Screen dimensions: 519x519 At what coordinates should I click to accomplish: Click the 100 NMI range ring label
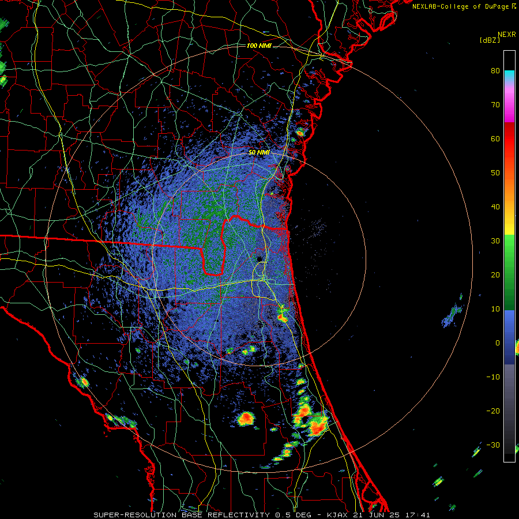point(259,46)
